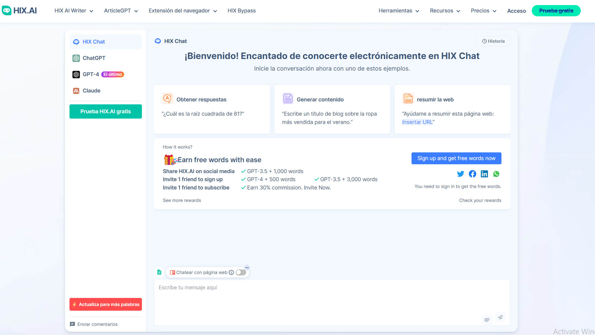Click the info icon next to Chatear con página web
This screenshot has width=595, height=335.
point(231,272)
